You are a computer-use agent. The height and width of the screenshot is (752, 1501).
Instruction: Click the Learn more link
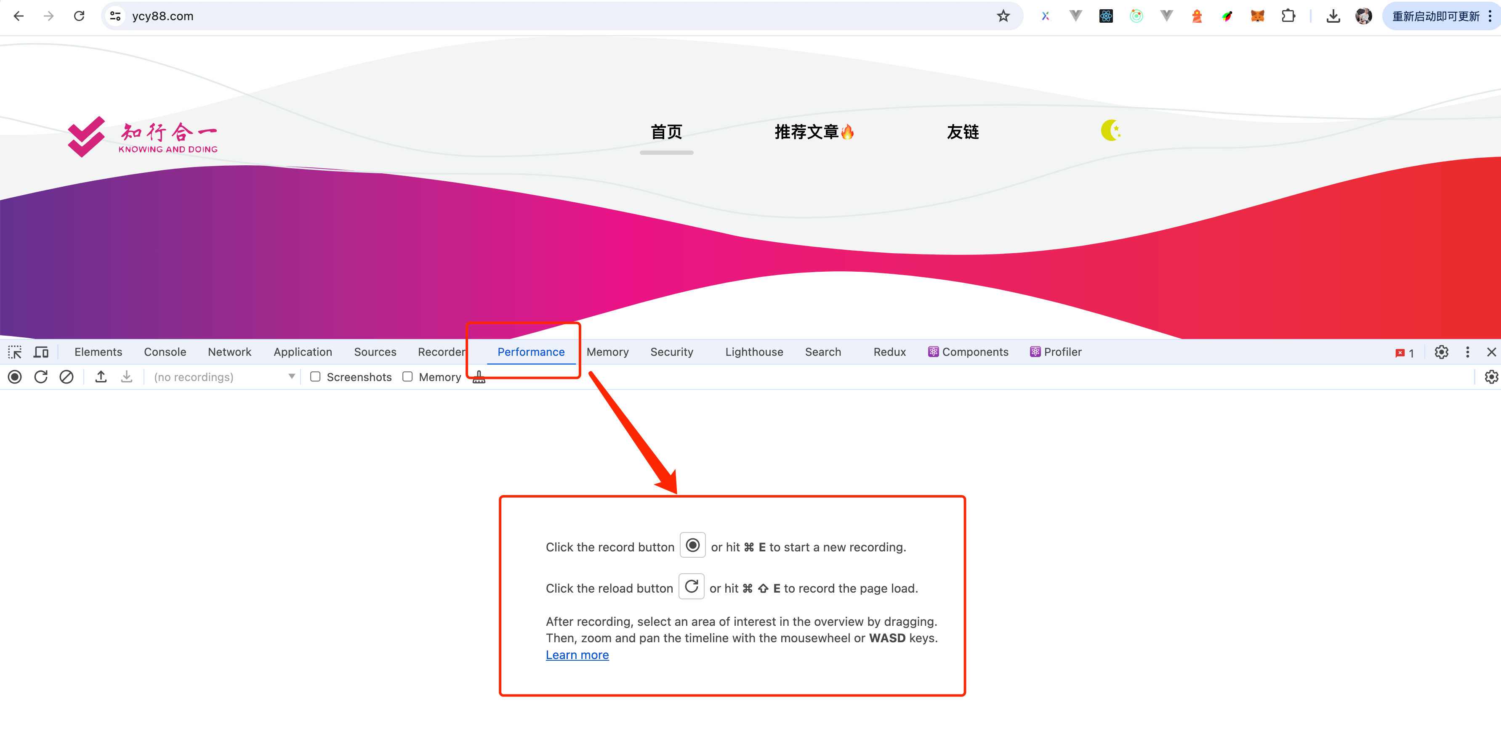(x=577, y=655)
